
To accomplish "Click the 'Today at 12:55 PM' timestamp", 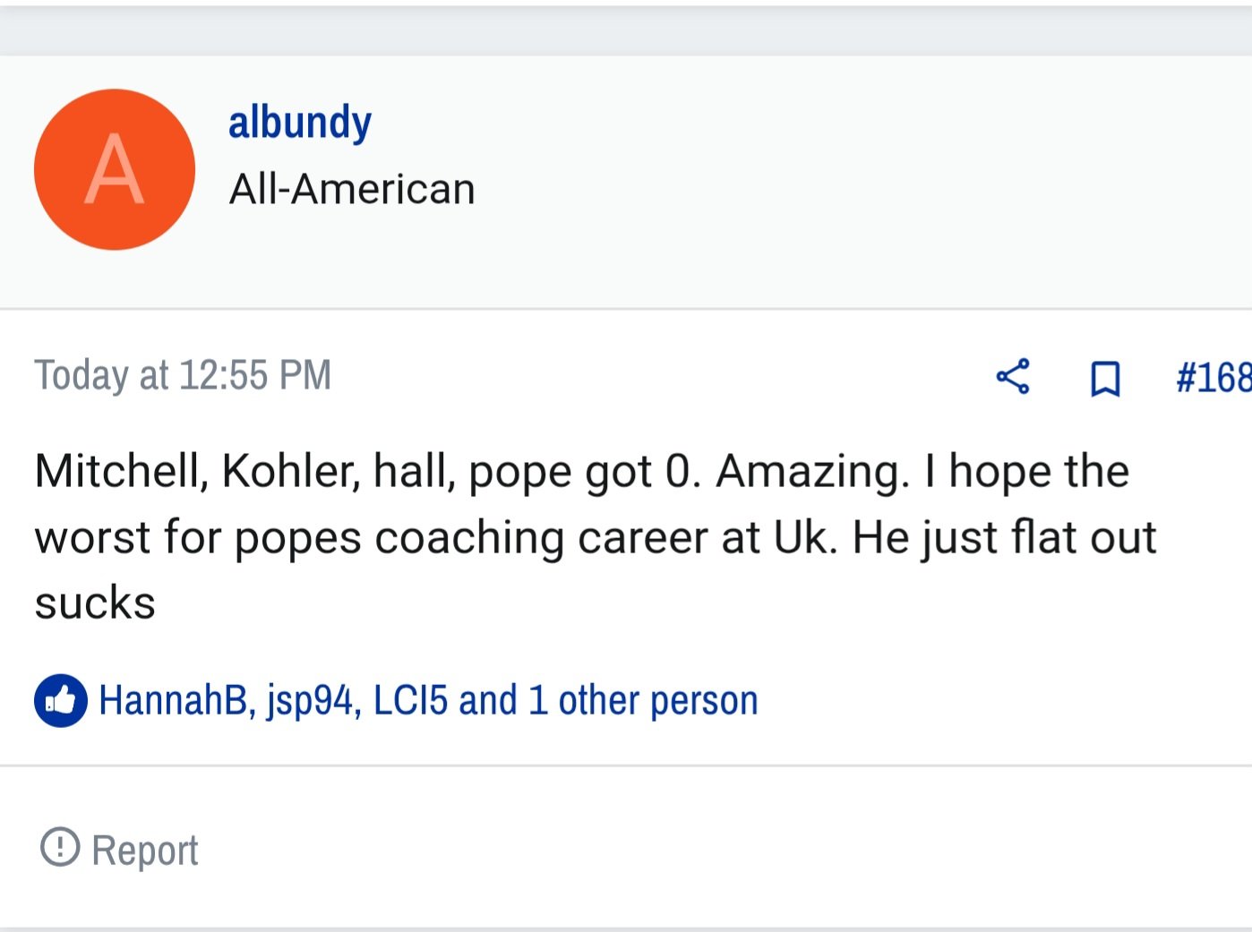I will coord(183,375).
